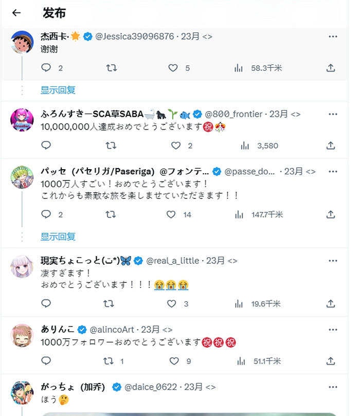Click the share icon on 現実ちょこっと's tweet
This screenshot has height=416, width=360.
click(330, 304)
